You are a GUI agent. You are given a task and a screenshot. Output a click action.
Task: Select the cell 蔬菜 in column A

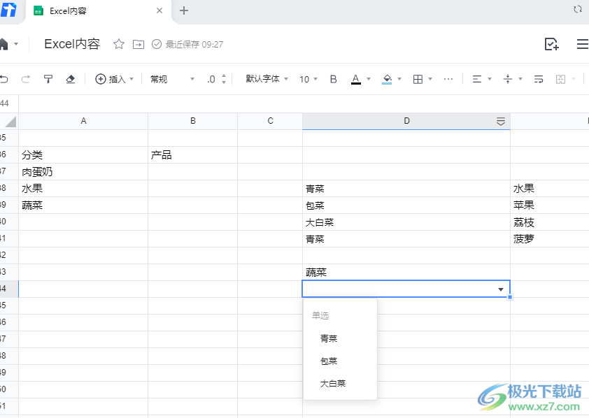click(83, 206)
